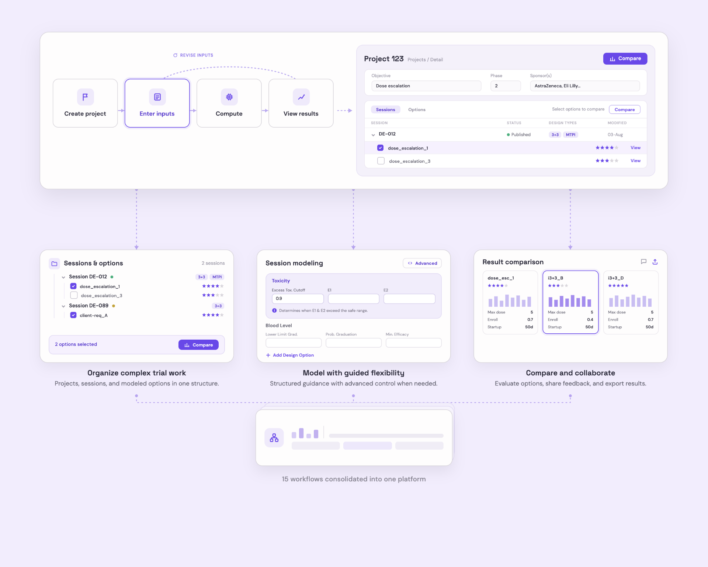Click the Min. Efficacy input
Viewport: 708px width, 567px height.
pos(414,343)
